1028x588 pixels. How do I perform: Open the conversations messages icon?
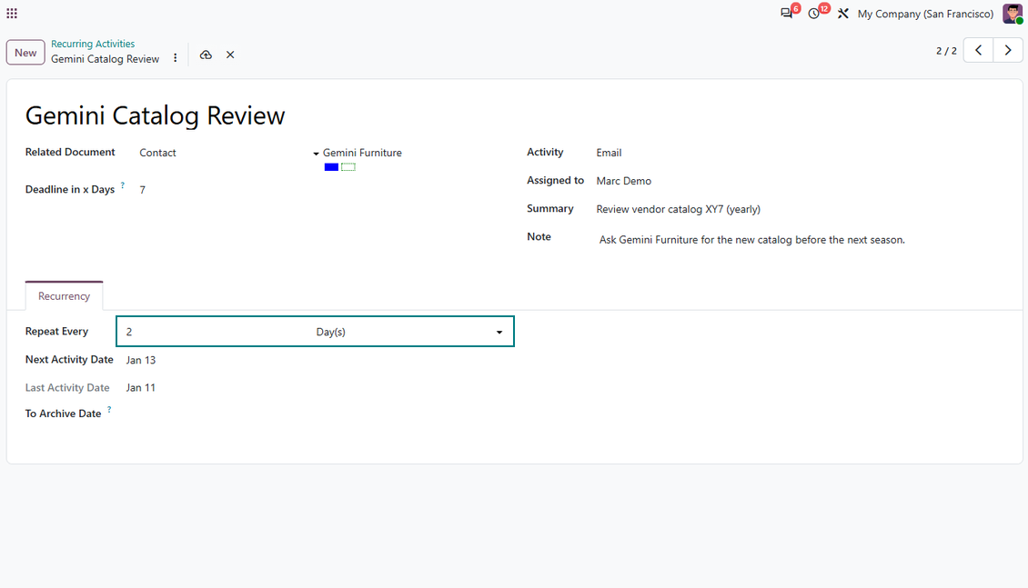coord(787,13)
